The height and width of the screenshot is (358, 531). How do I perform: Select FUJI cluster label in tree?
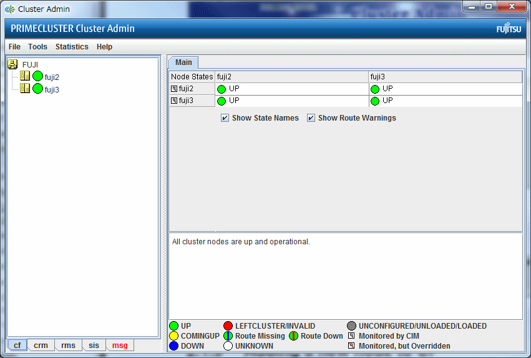click(30, 65)
